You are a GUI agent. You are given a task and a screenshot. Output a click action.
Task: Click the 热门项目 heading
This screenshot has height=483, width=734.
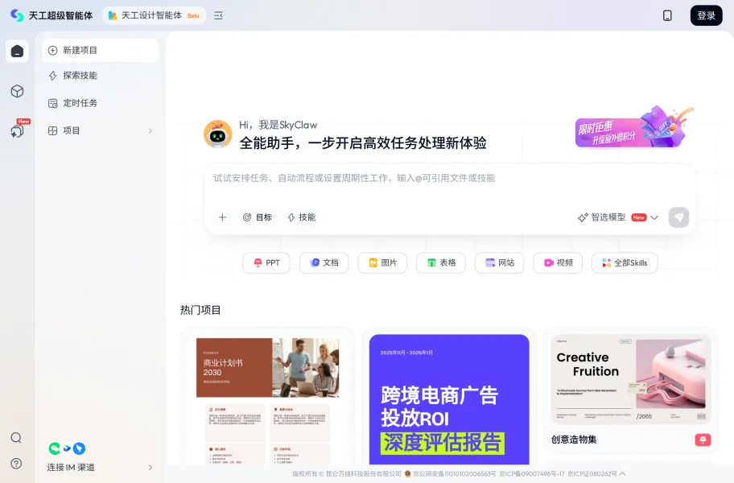pyautogui.click(x=200, y=310)
